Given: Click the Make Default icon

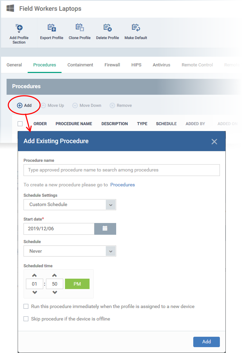Looking at the screenshot, I should click(x=136, y=28).
